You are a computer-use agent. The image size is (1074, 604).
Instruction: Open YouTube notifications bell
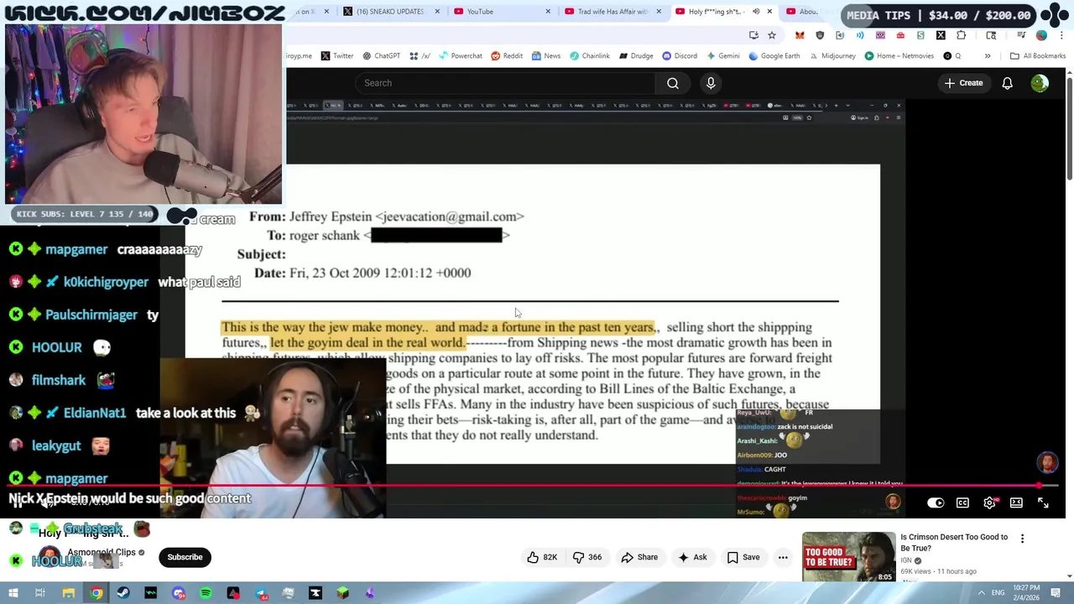click(x=1007, y=83)
